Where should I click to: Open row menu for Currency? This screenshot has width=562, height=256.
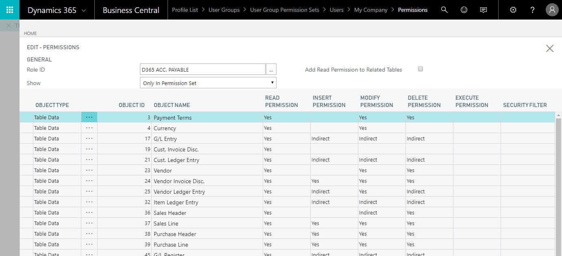pos(89,128)
